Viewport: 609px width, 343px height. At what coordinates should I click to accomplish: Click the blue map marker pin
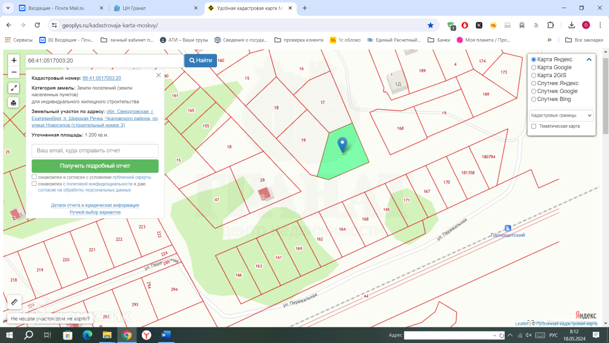(342, 144)
